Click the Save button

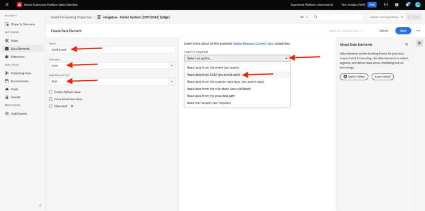click(x=403, y=31)
